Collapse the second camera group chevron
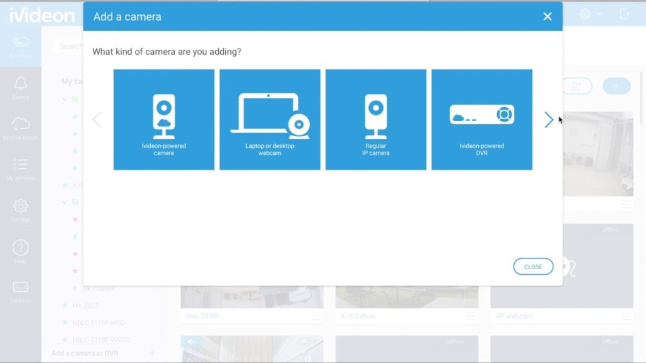Screen dimensions: 646x363 click(x=64, y=202)
